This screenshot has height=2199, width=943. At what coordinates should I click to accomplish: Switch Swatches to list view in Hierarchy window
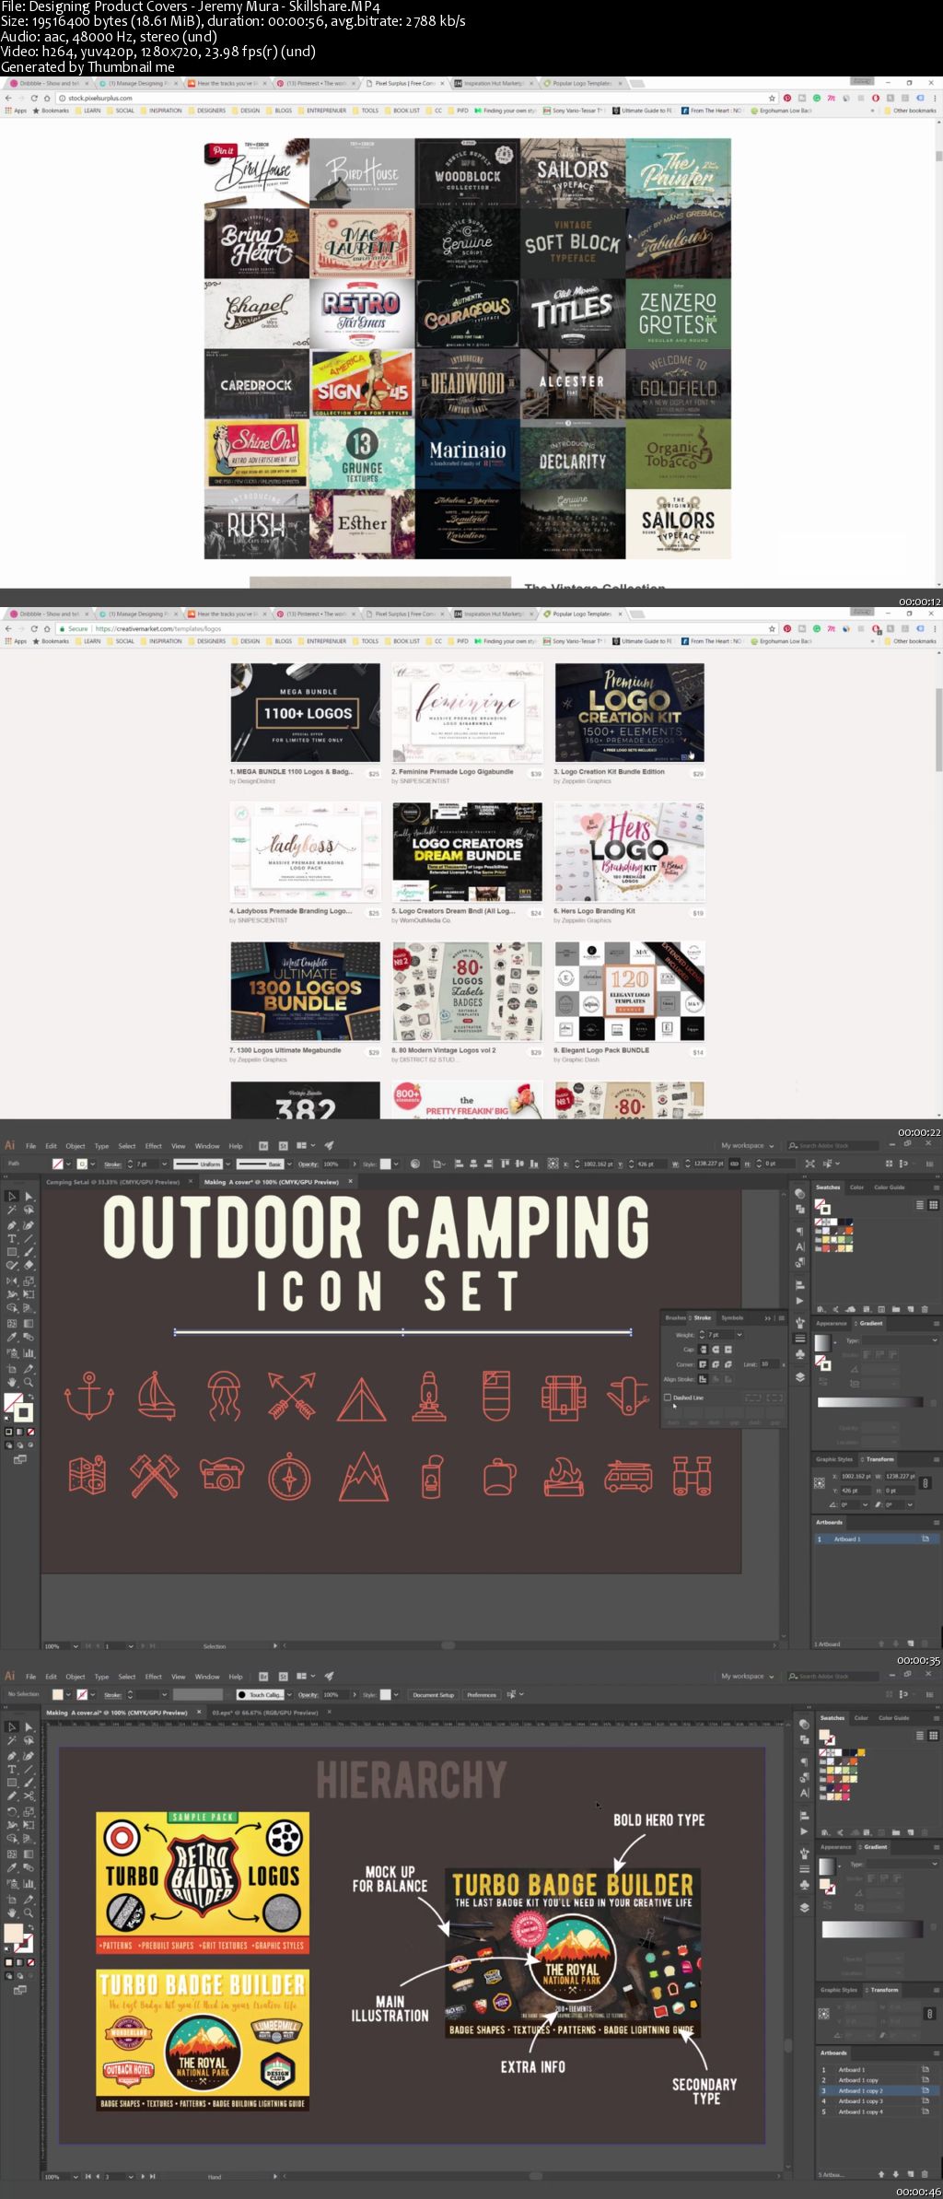click(x=920, y=1736)
